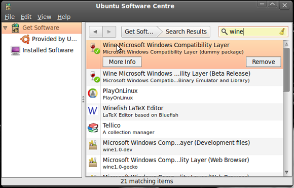Viewport: 294px width, 188px height.
Task: Click the Ubuntu logo beside Provided by U...
Action: (25, 39)
